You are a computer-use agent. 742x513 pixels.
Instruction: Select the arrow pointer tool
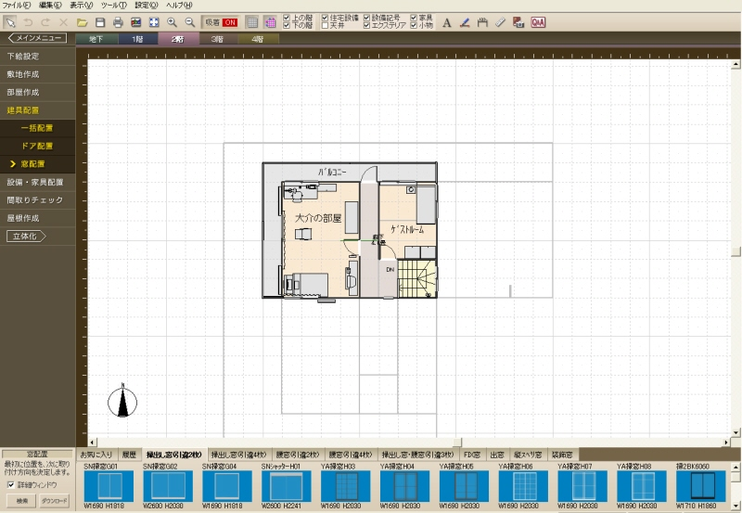pos(10,21)
